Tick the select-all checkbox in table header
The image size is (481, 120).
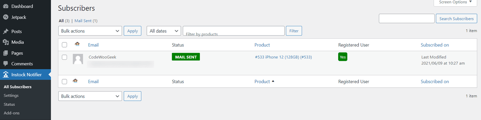64,45
